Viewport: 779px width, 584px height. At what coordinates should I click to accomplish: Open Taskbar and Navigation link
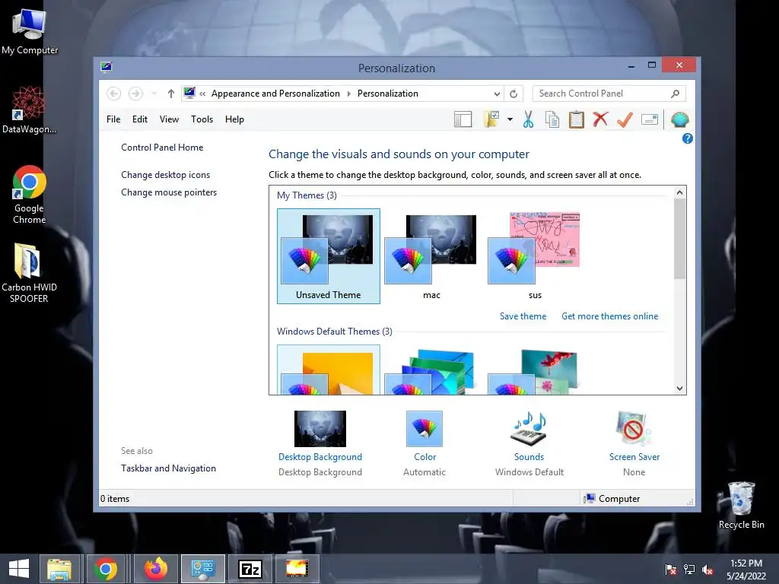[x=168, y=468]
